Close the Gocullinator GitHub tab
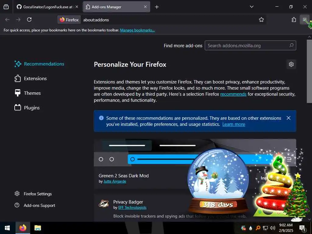 76,7
